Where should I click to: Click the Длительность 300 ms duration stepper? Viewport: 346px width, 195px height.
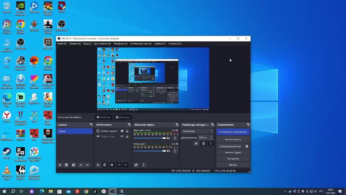(x=211, y=138)
